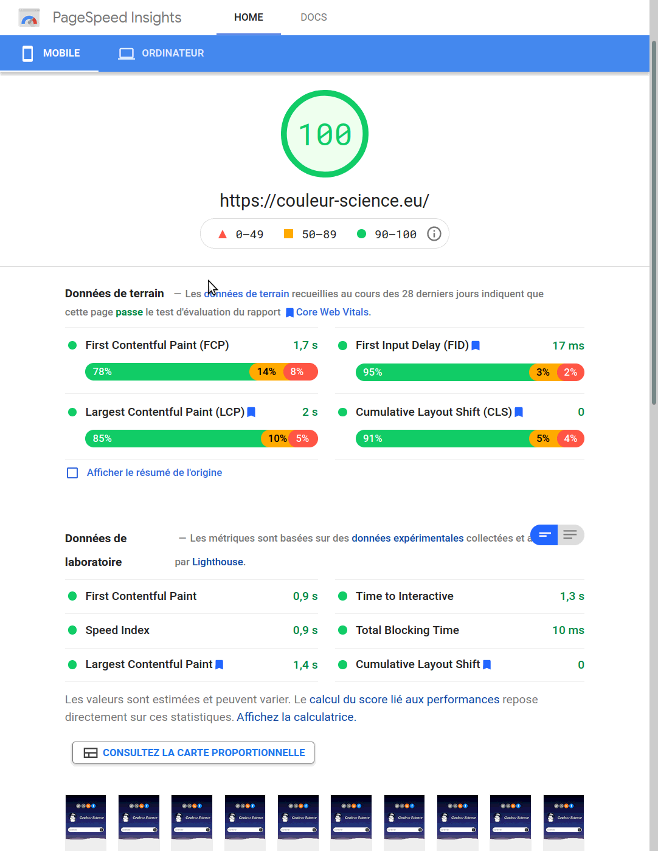This screenshot has height=851, width=658.
Task: Click the bookmark icon beside lab Largest Contentful Paint
Action: pos(220,665)
